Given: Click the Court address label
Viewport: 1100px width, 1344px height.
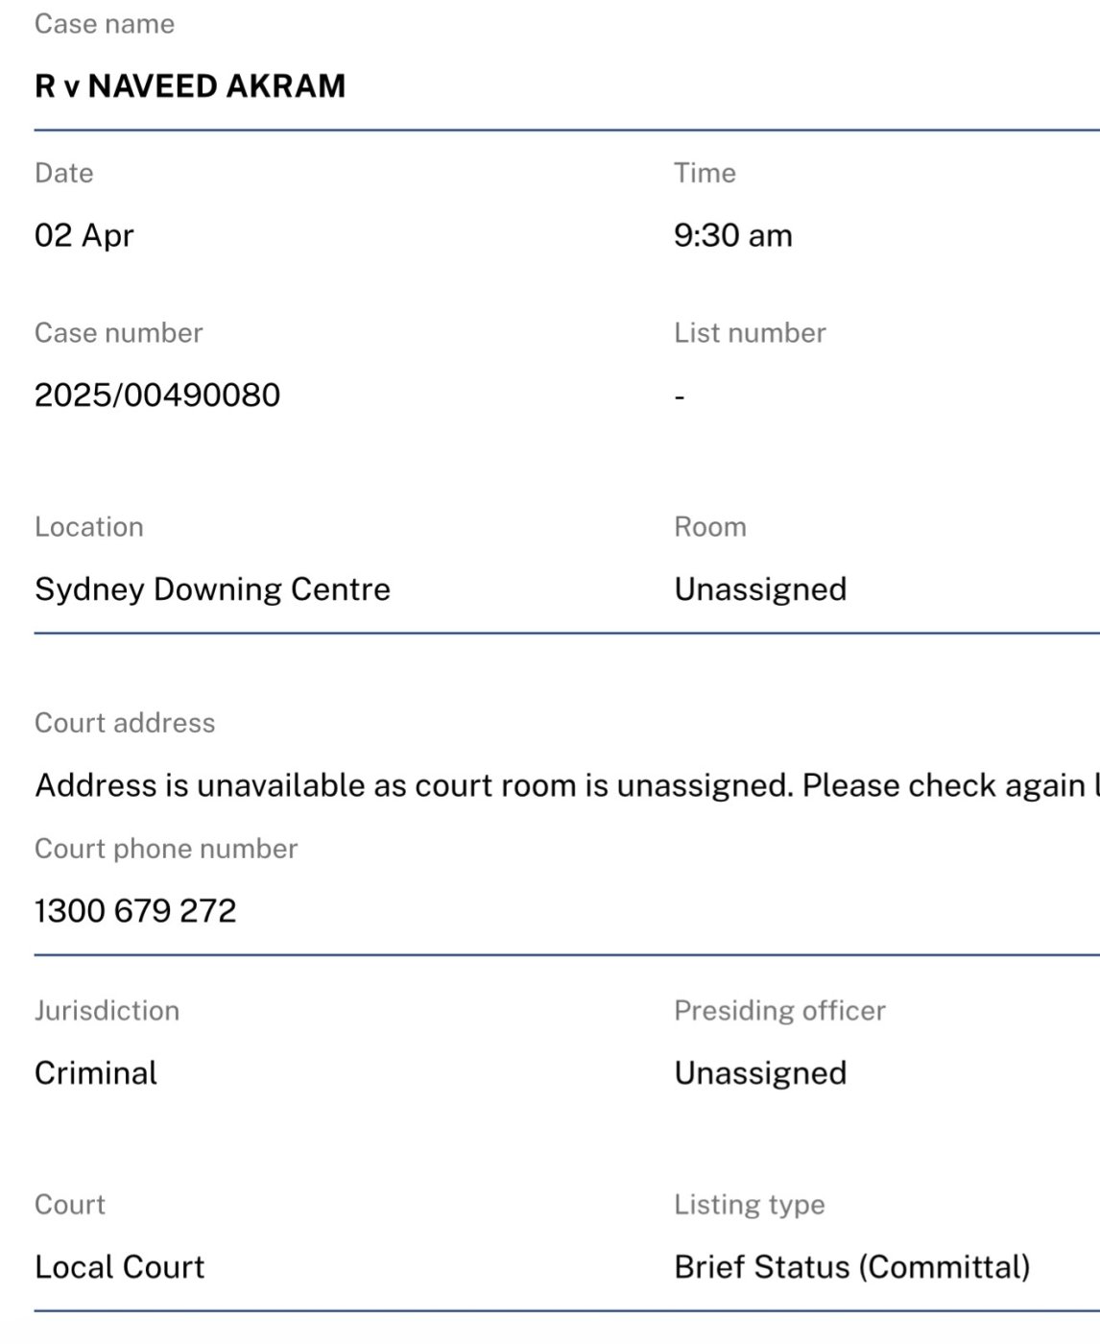Looking at the screenshot, I should click(x=125, y=723).
